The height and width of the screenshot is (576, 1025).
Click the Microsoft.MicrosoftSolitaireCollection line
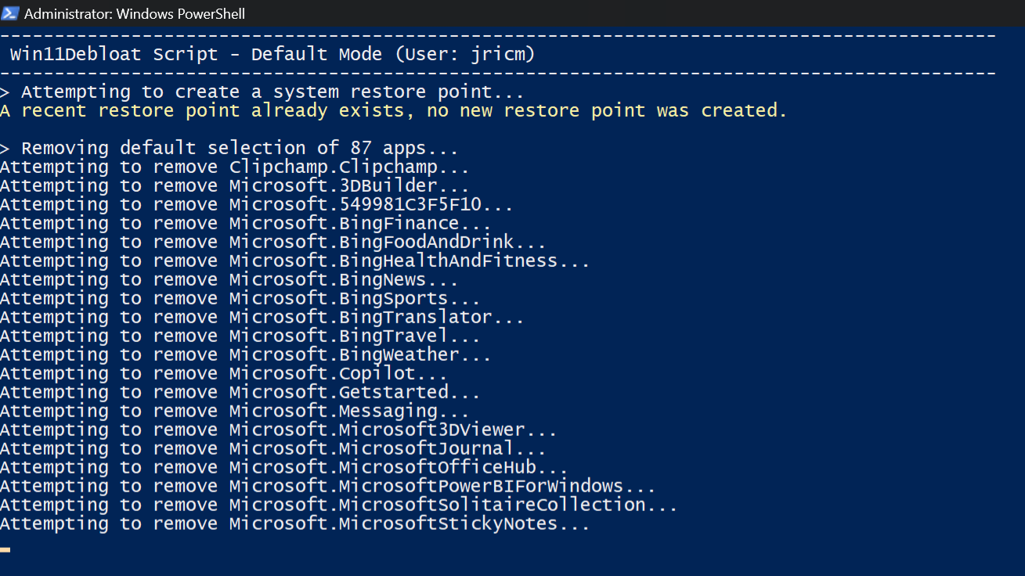tap(339, 506)
